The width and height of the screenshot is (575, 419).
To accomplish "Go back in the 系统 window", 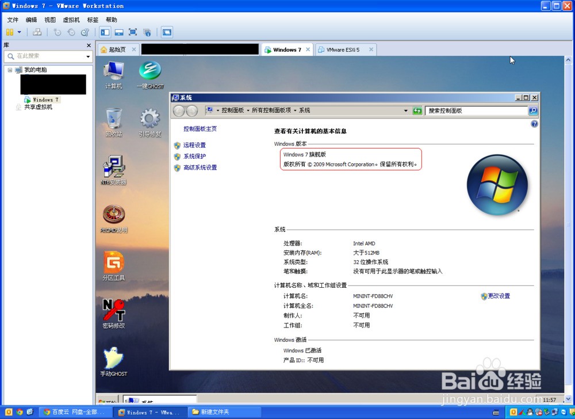I will pos(179,111).
